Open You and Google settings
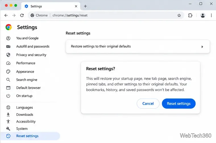This screenshot has height=143, width=216. coord(27,38)
